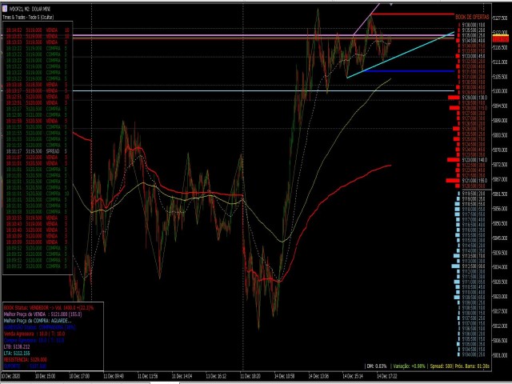
Task: Click the BOOK DE OFERTAS heading
Action: tap(472, 17)
